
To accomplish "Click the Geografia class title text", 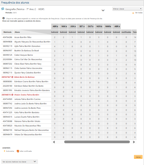I will (25, 9).
